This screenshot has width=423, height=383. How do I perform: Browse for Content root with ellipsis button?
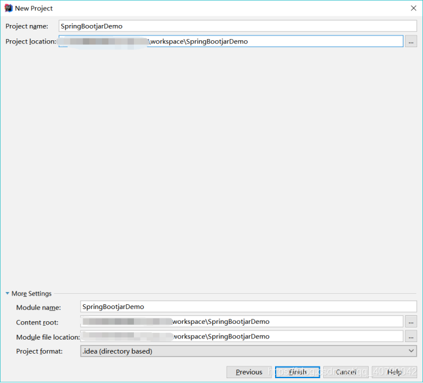[x=411, y=322]
